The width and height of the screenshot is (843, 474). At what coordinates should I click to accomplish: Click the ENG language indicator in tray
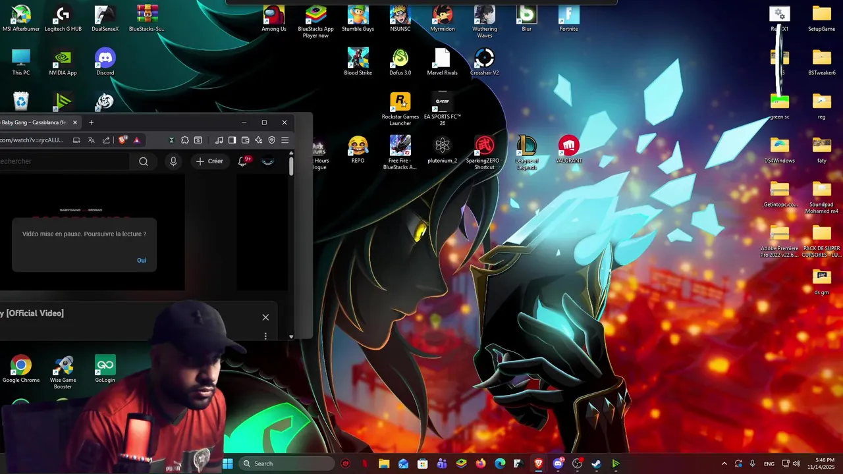(769, 464)
